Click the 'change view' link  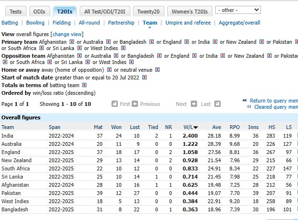67,34
